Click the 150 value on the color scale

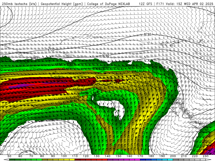point(118,156)
